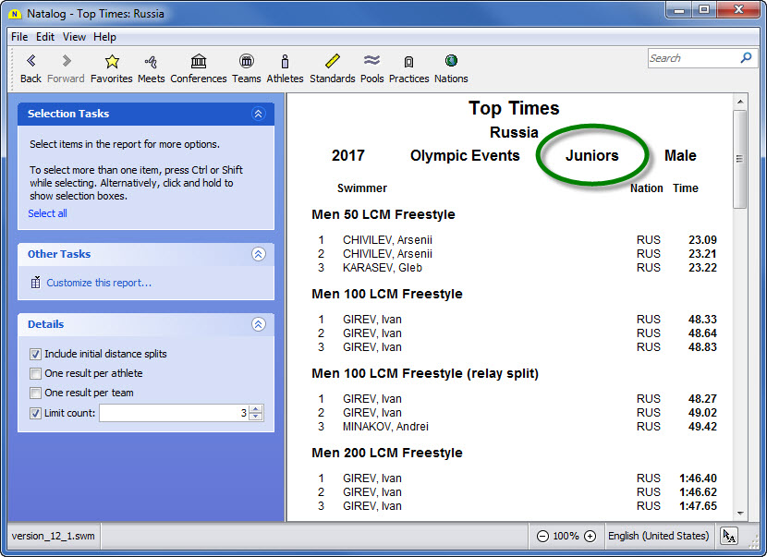
Task: Uncheck Include initial distance splits
Action: pyautogui.click(x=35, y=354)
